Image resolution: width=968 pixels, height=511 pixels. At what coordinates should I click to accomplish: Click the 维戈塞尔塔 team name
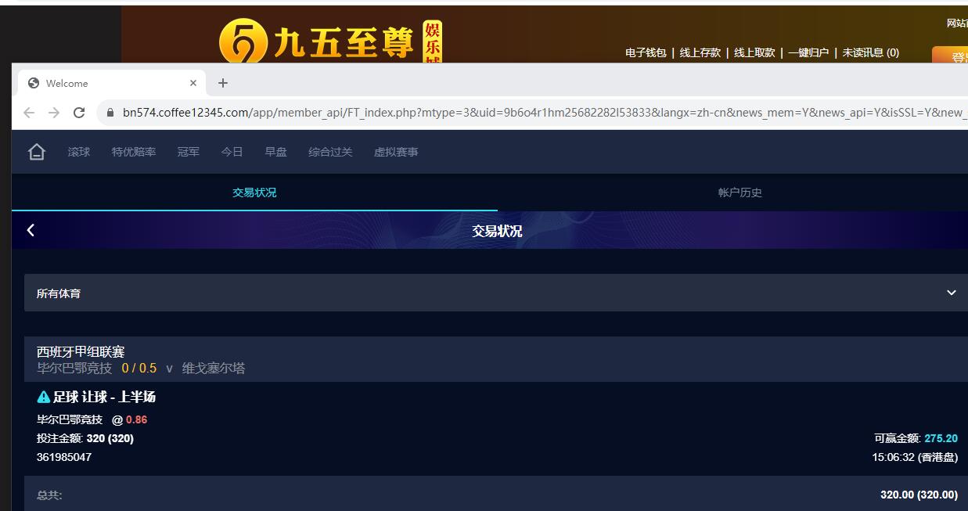[x=214, y=368]
